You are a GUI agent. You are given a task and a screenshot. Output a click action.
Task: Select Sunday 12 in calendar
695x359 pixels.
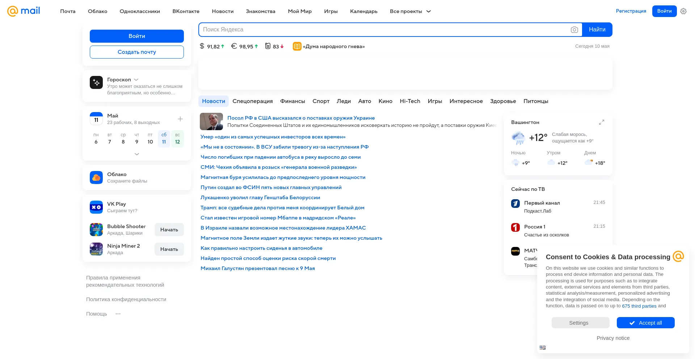177,138
